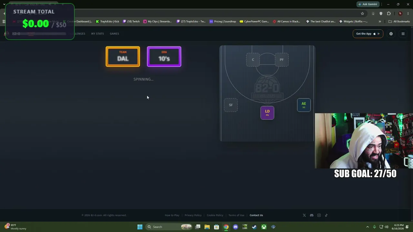Open Steam from the taskbar
413x232 pixels.
254,227
